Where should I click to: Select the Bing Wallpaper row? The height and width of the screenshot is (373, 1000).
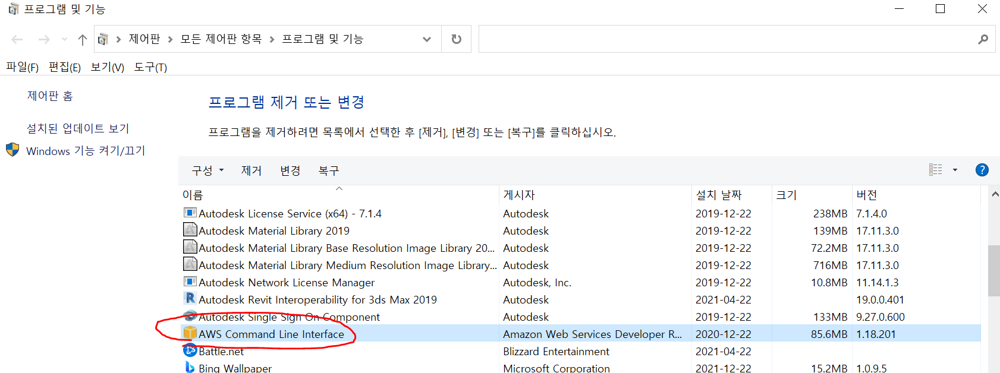click(x=580, y=368)
